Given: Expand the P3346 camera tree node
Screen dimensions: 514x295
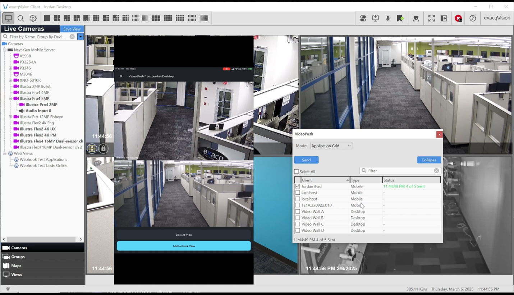Looking at the screenshot, I should (10, 68).
